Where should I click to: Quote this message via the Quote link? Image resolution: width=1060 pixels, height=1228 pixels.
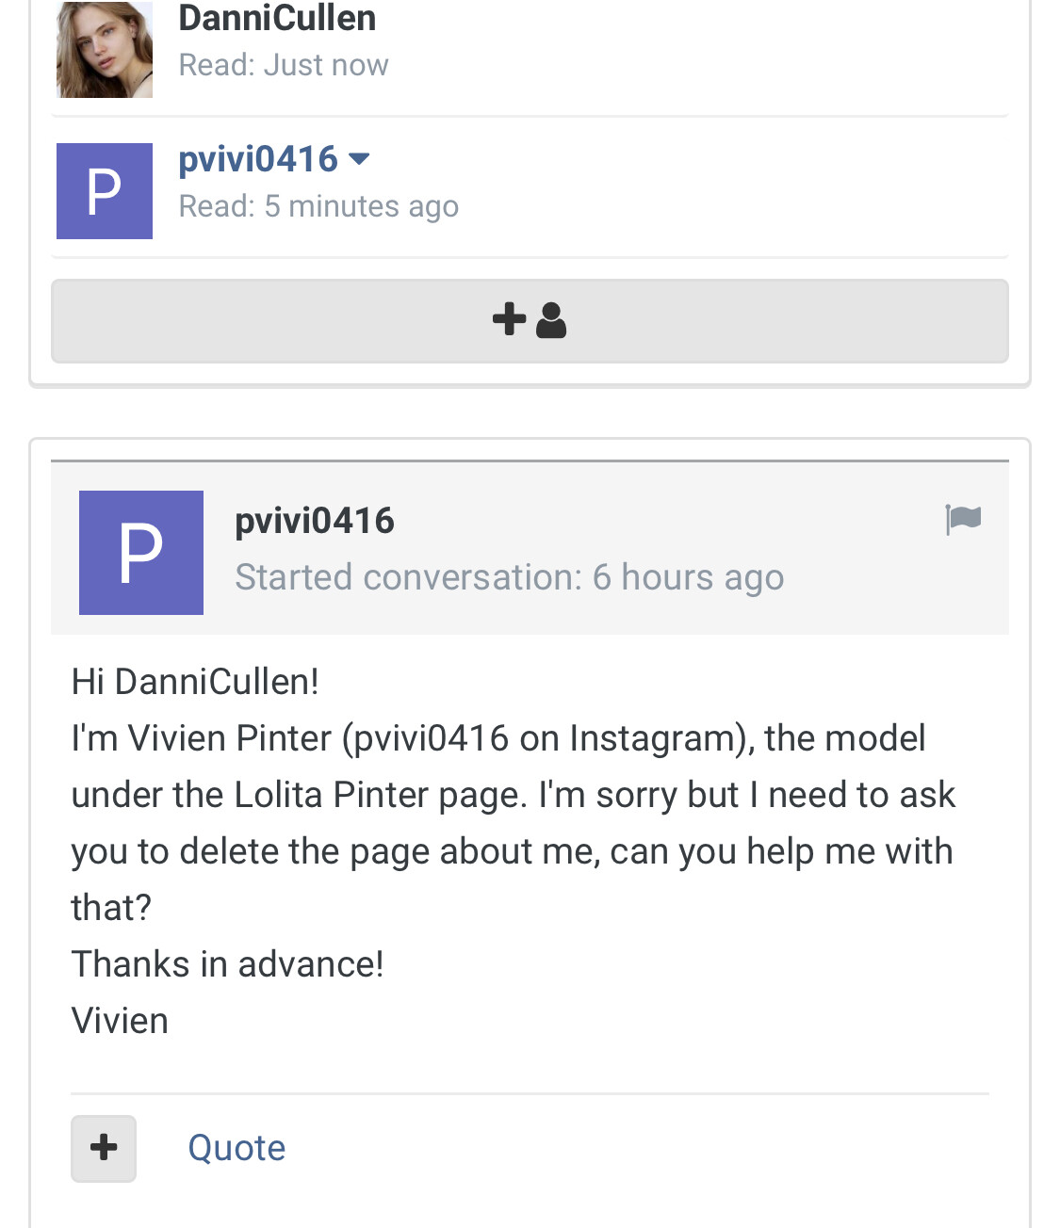point(236,1148)
